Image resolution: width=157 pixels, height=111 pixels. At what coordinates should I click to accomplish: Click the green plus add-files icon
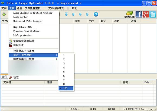click(x=4, y=14)
